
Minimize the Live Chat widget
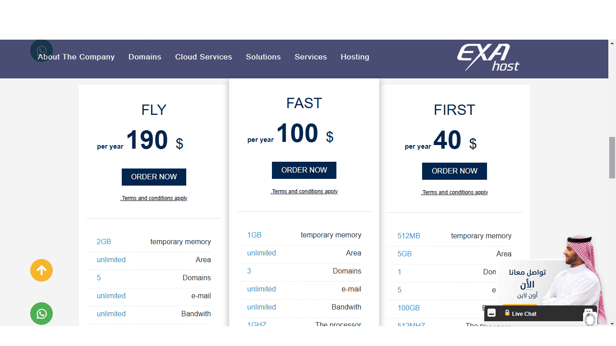click(x=492, y=313)
